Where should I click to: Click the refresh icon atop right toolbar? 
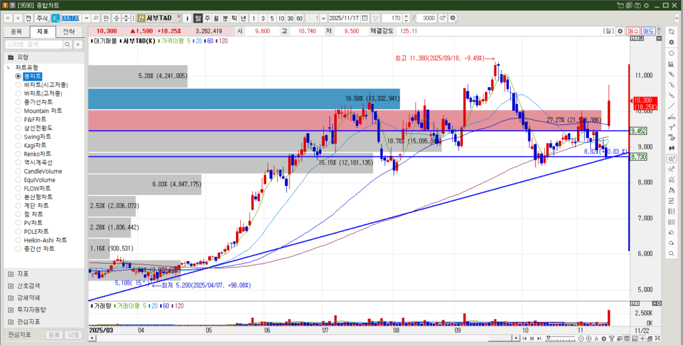pos(670,31)
